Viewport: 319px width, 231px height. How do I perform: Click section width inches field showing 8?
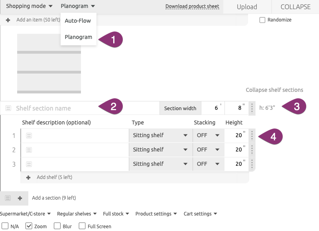pos(236,108)
